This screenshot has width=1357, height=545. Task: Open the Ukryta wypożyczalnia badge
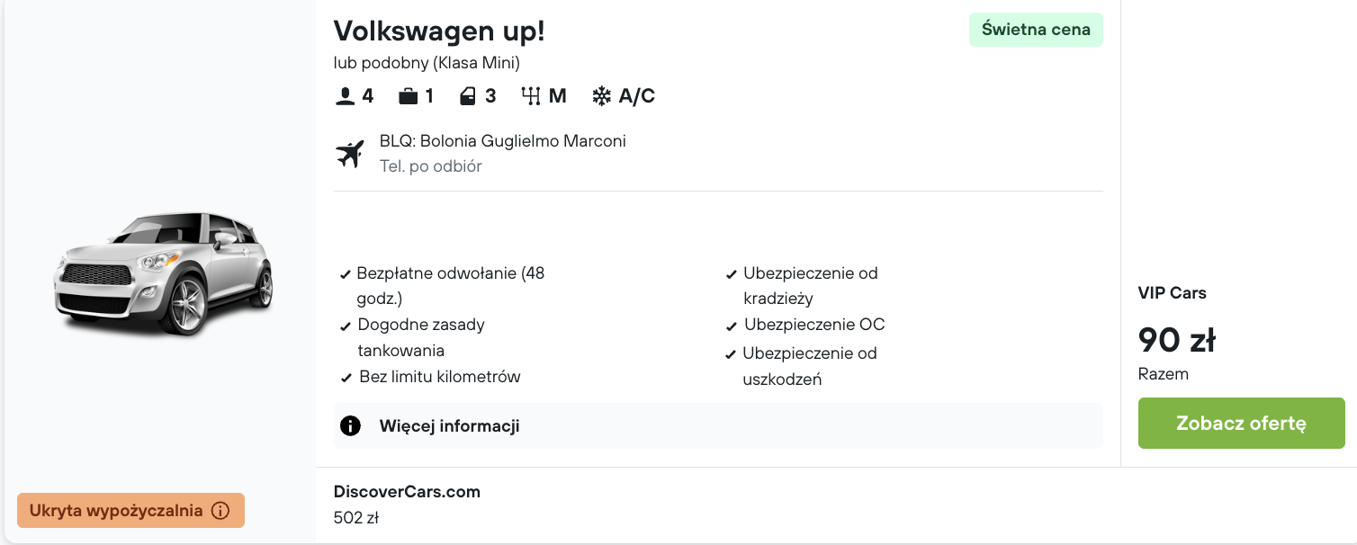point(117,511)
